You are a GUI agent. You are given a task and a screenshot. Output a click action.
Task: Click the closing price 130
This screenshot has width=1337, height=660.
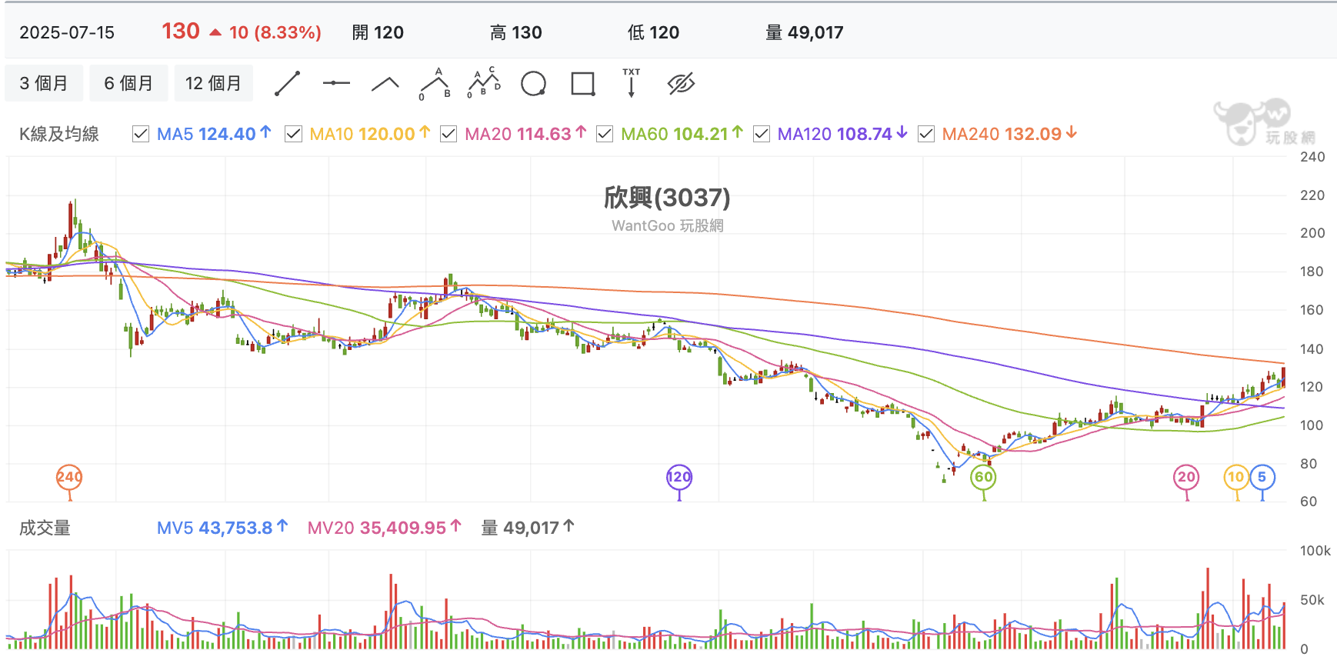point(181,31)
